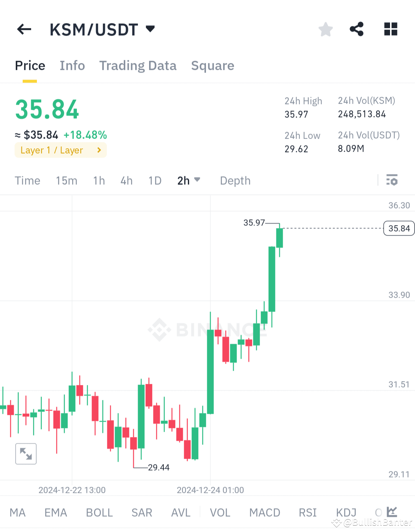This screenshot has height=531, width=415.
Task: Open the Square tab
Action: (x=212, y=66)
